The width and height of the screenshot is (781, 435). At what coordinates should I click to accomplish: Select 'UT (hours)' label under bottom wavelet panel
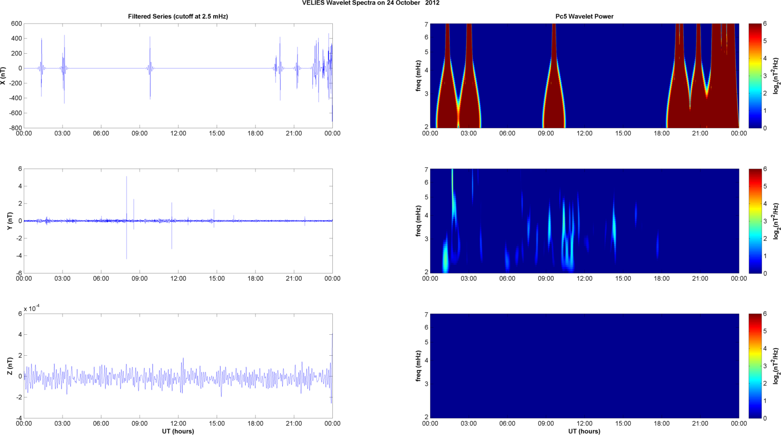coord(584,431)
